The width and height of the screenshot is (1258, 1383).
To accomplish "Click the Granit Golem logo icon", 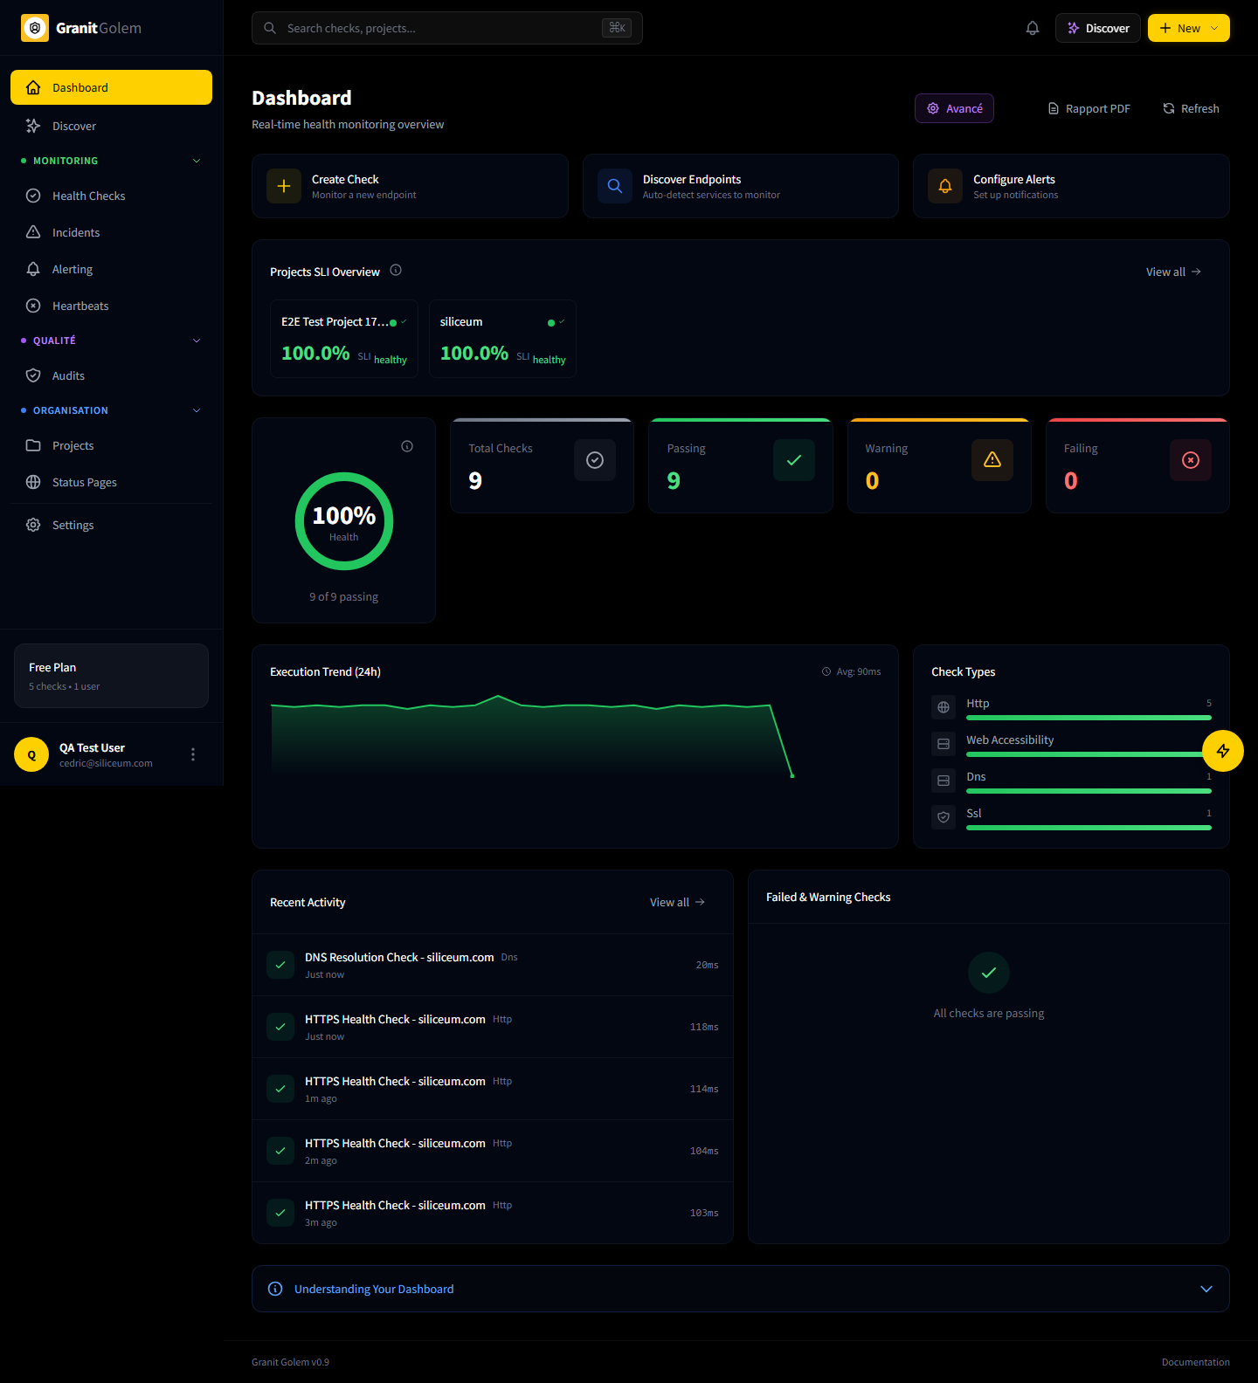I will tap(35, 28).
